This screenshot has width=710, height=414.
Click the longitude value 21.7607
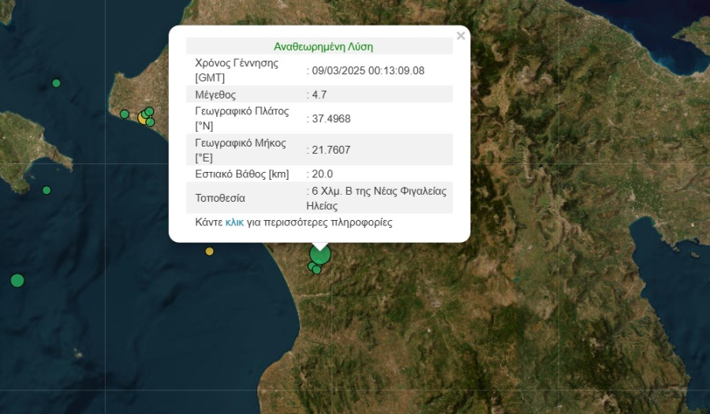(331, 150)
